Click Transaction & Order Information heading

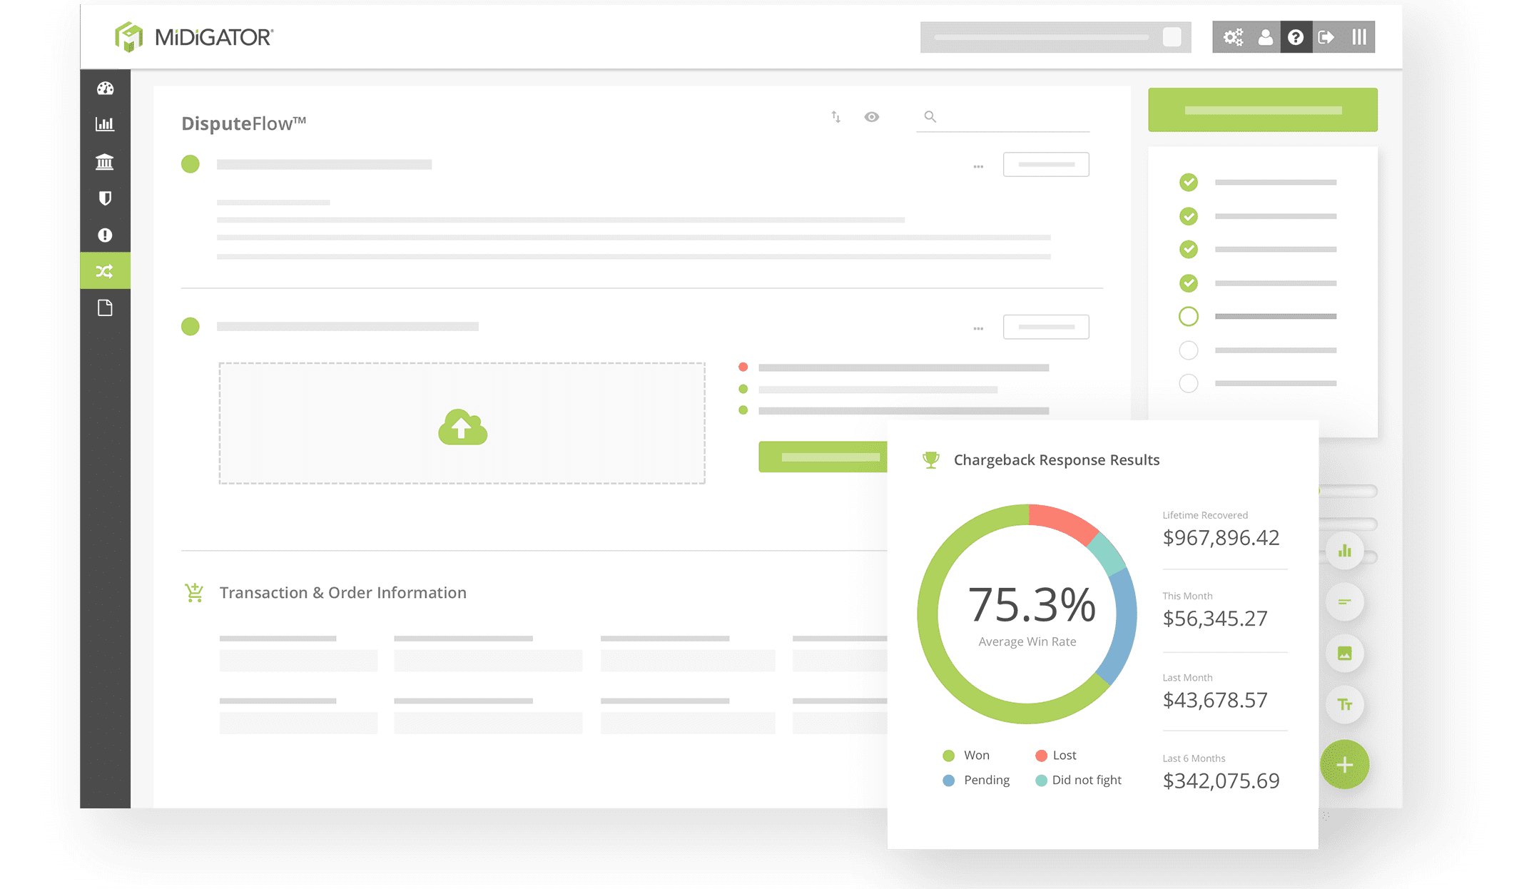343,593
